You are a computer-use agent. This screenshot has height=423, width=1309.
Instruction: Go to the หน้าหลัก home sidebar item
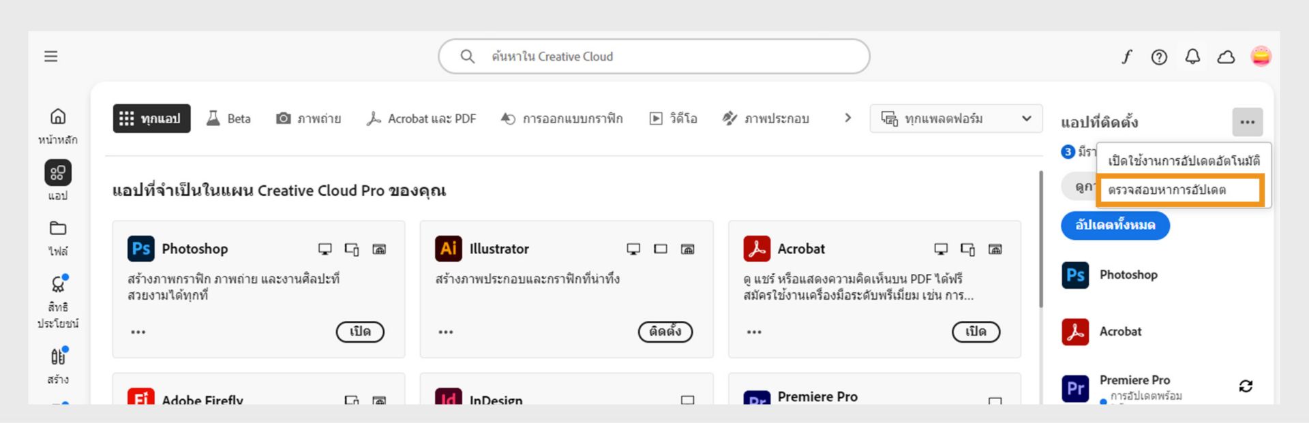click(x=58, y=127)
